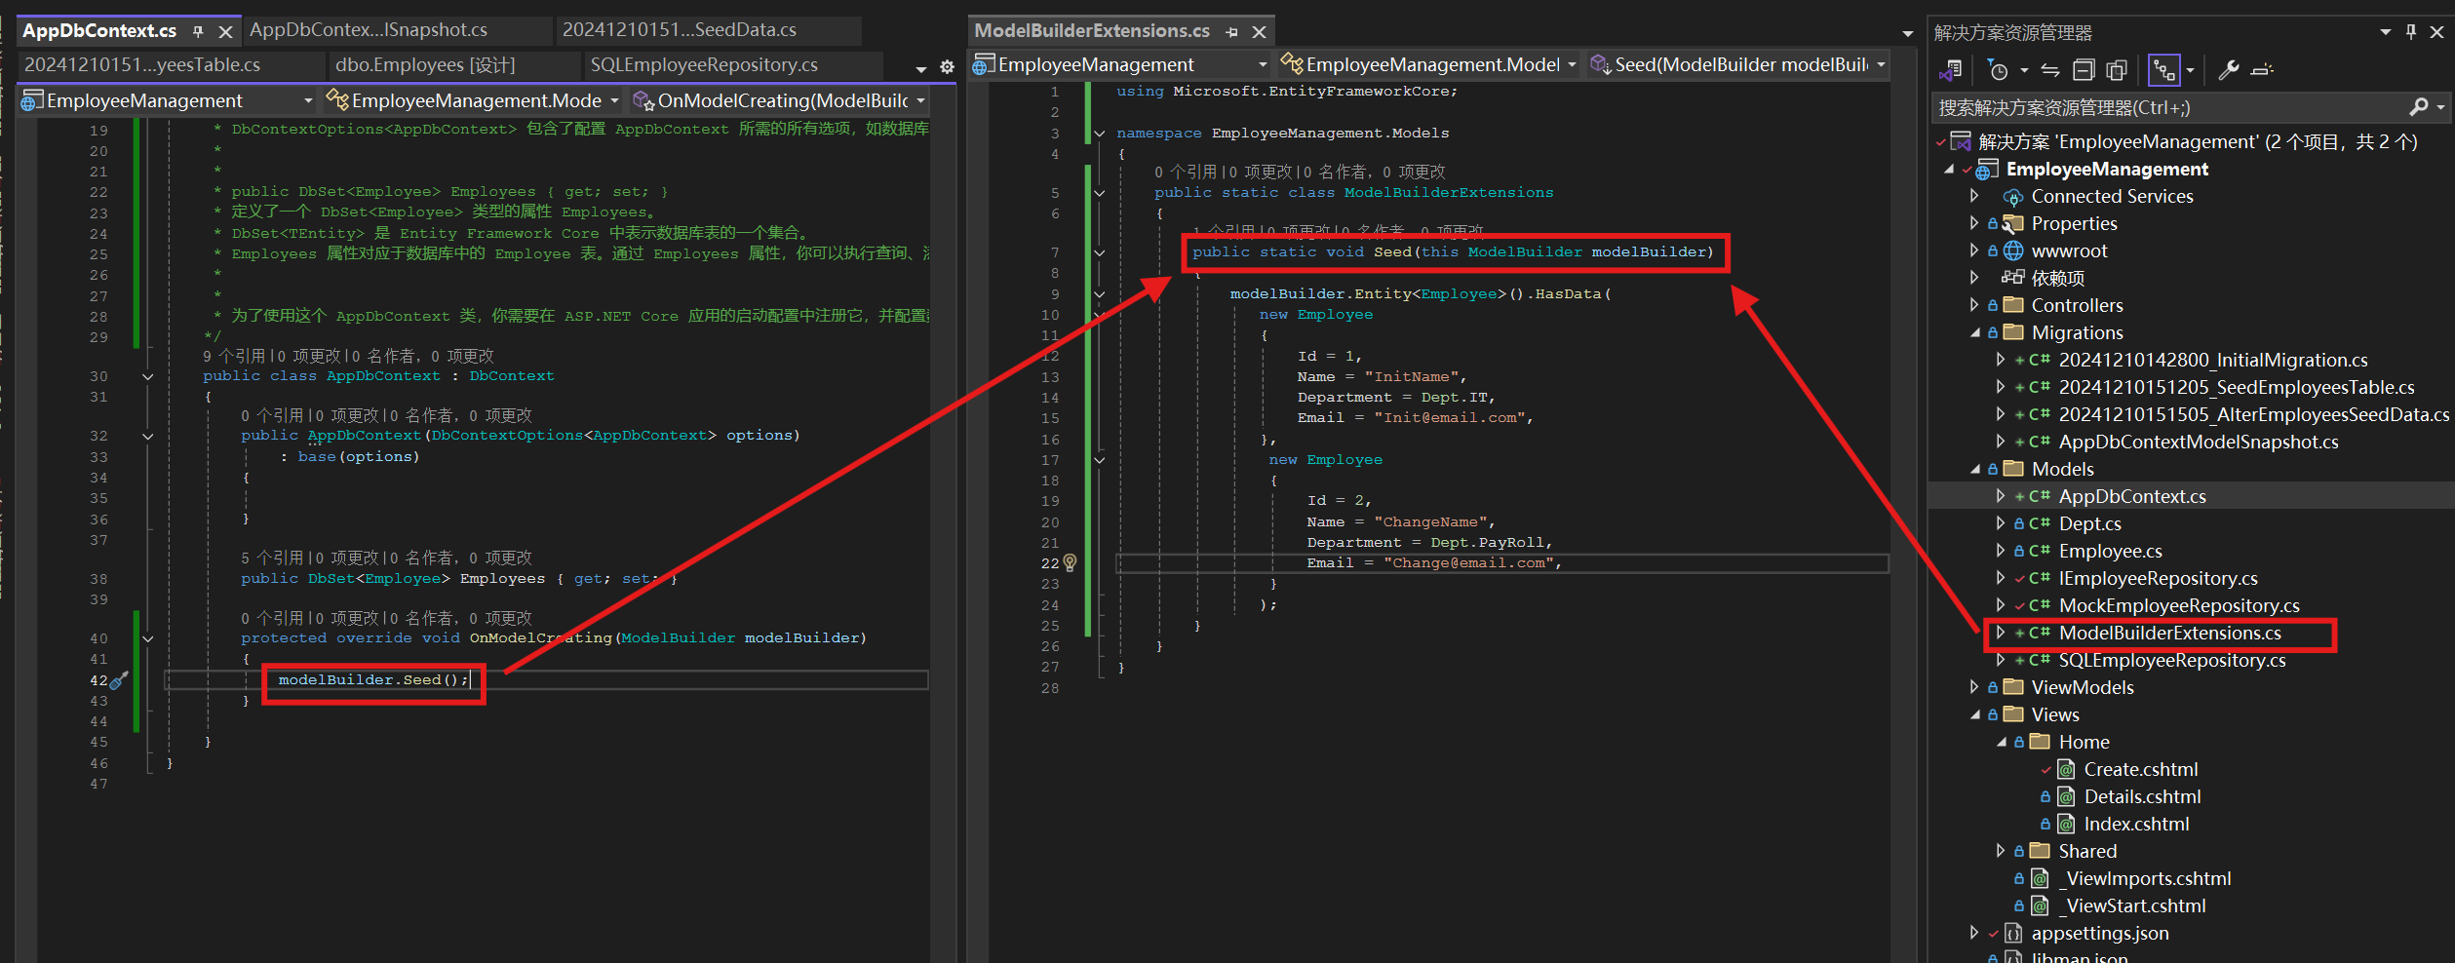Pin the ModelBuilderExtensions.cs tab
The image size is (2455, 963).
click(1231, 31)
